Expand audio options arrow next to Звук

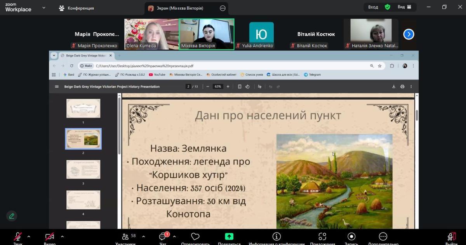coord(29,236)
